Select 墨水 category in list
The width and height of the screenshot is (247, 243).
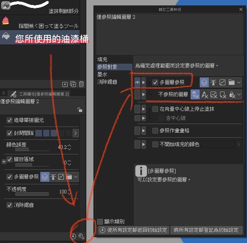(103, 74)
